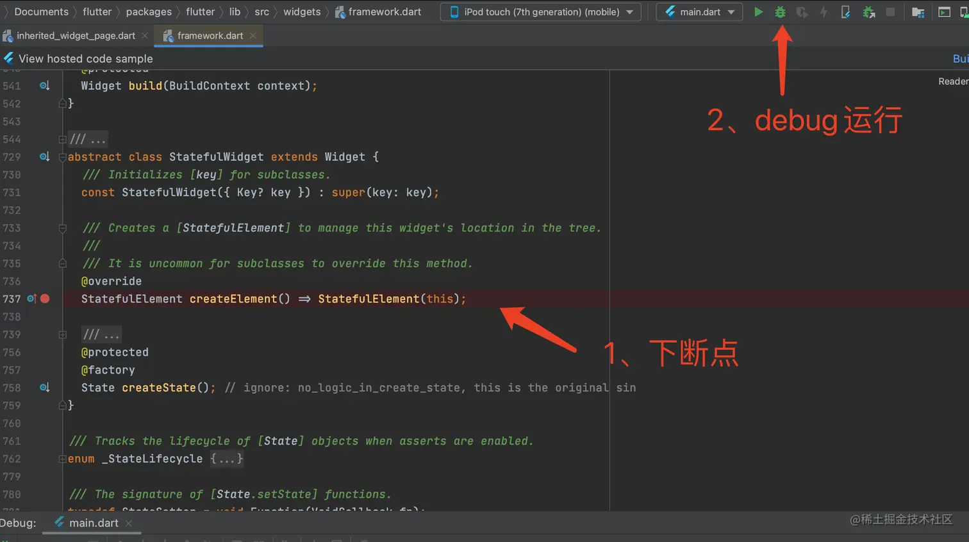This screenshot has width=969, height=542.
Task: Click the @protected annotation on line 756
Action: click(115, 352)
